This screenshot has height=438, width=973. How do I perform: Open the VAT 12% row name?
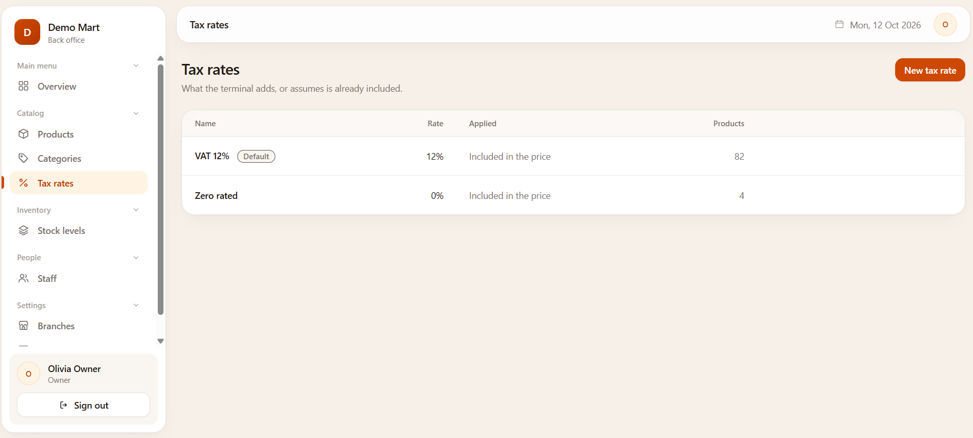point(212,156)
